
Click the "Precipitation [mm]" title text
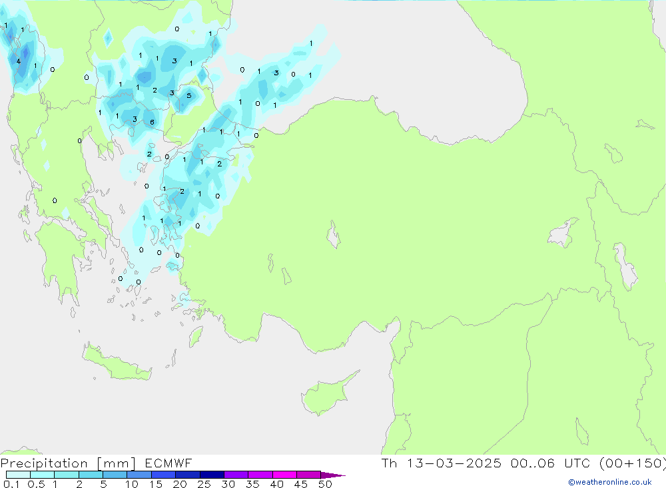69,463
